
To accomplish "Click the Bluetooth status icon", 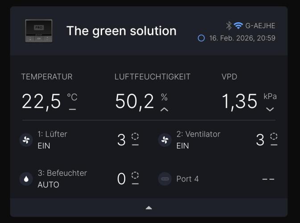I will pos(229,25).
